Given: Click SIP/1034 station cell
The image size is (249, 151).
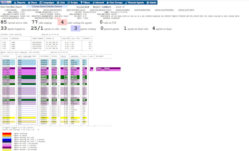Looking at the screenshot, I should 9,118.
